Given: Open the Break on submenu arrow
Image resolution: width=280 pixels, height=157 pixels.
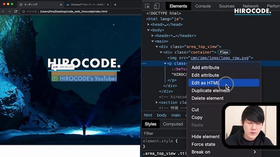Looking at the screenshot, I should [x=255, y=152].
